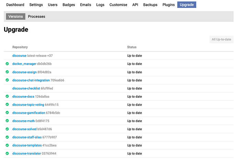The width and height of the screenshot is (237, 161).
Task: Click the green check icon beside docker_manager
Action: click(7, 64)
